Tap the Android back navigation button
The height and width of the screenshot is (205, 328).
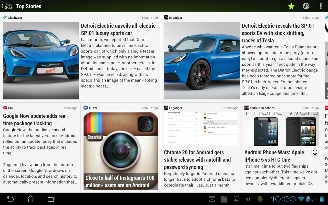coord(10,199)
